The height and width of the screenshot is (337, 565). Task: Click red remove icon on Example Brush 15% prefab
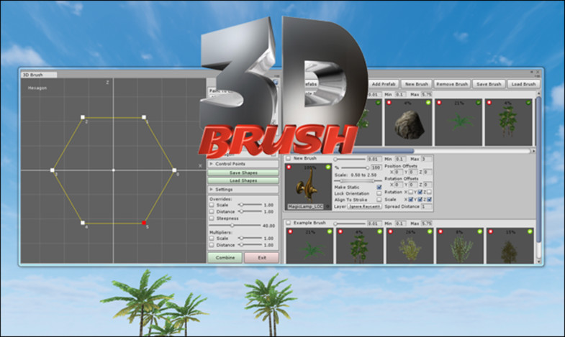click(490, 231)
